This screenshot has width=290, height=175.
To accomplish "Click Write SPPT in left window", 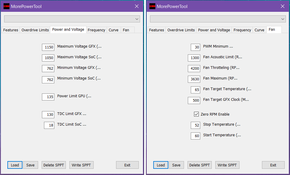I will tap(82, 165).
